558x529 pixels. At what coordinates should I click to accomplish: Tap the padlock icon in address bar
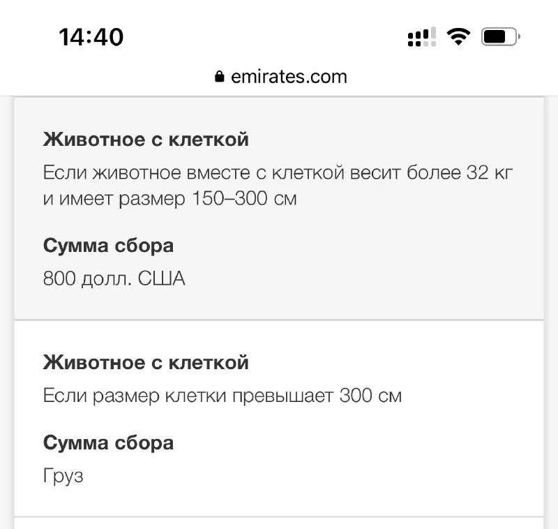coord(220,77)
